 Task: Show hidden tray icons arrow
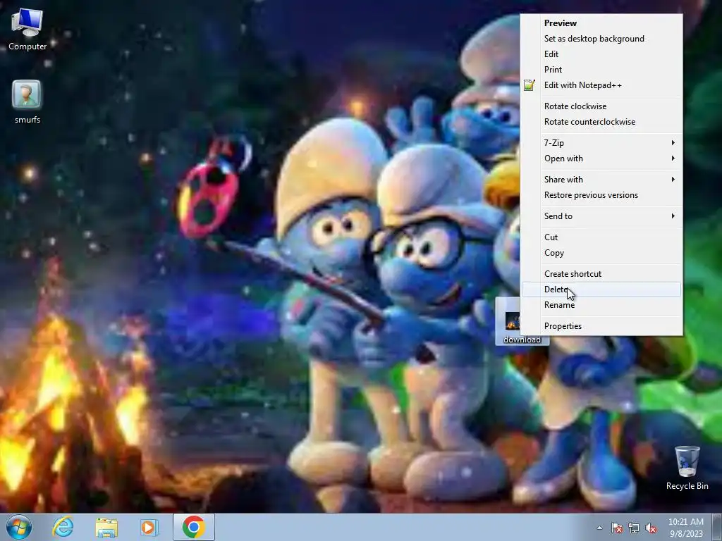tap(599, 528)
